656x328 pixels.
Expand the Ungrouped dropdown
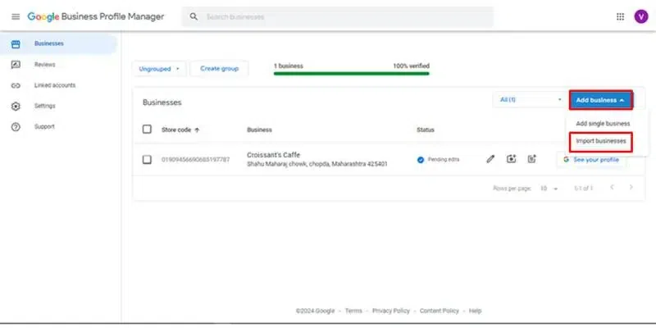click(159, 69)
